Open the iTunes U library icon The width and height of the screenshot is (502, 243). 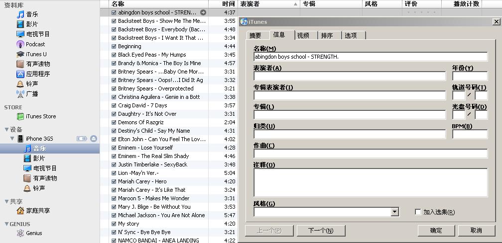20,54
